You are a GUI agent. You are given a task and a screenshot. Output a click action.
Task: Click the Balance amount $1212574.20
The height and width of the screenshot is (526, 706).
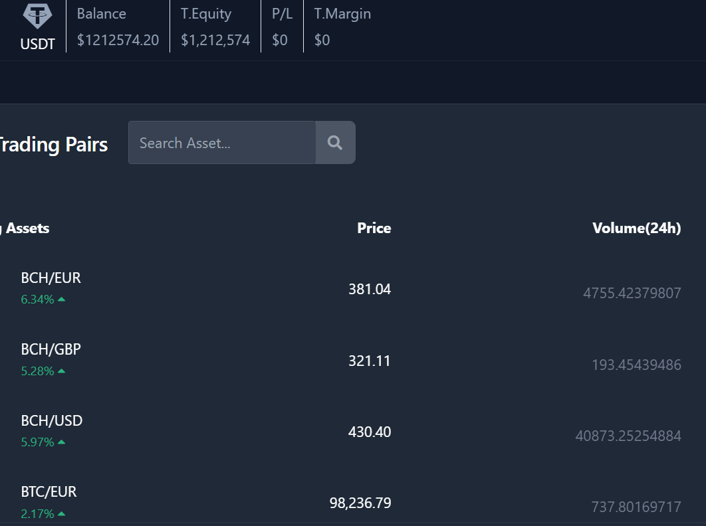point(118,41)
